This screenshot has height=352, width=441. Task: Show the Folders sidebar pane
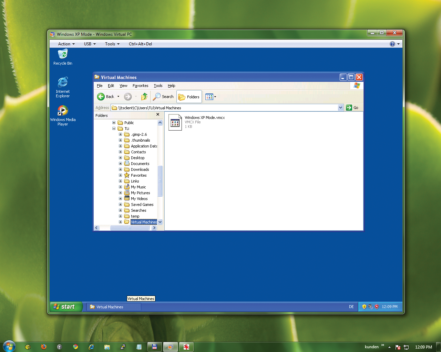[189, 97]
